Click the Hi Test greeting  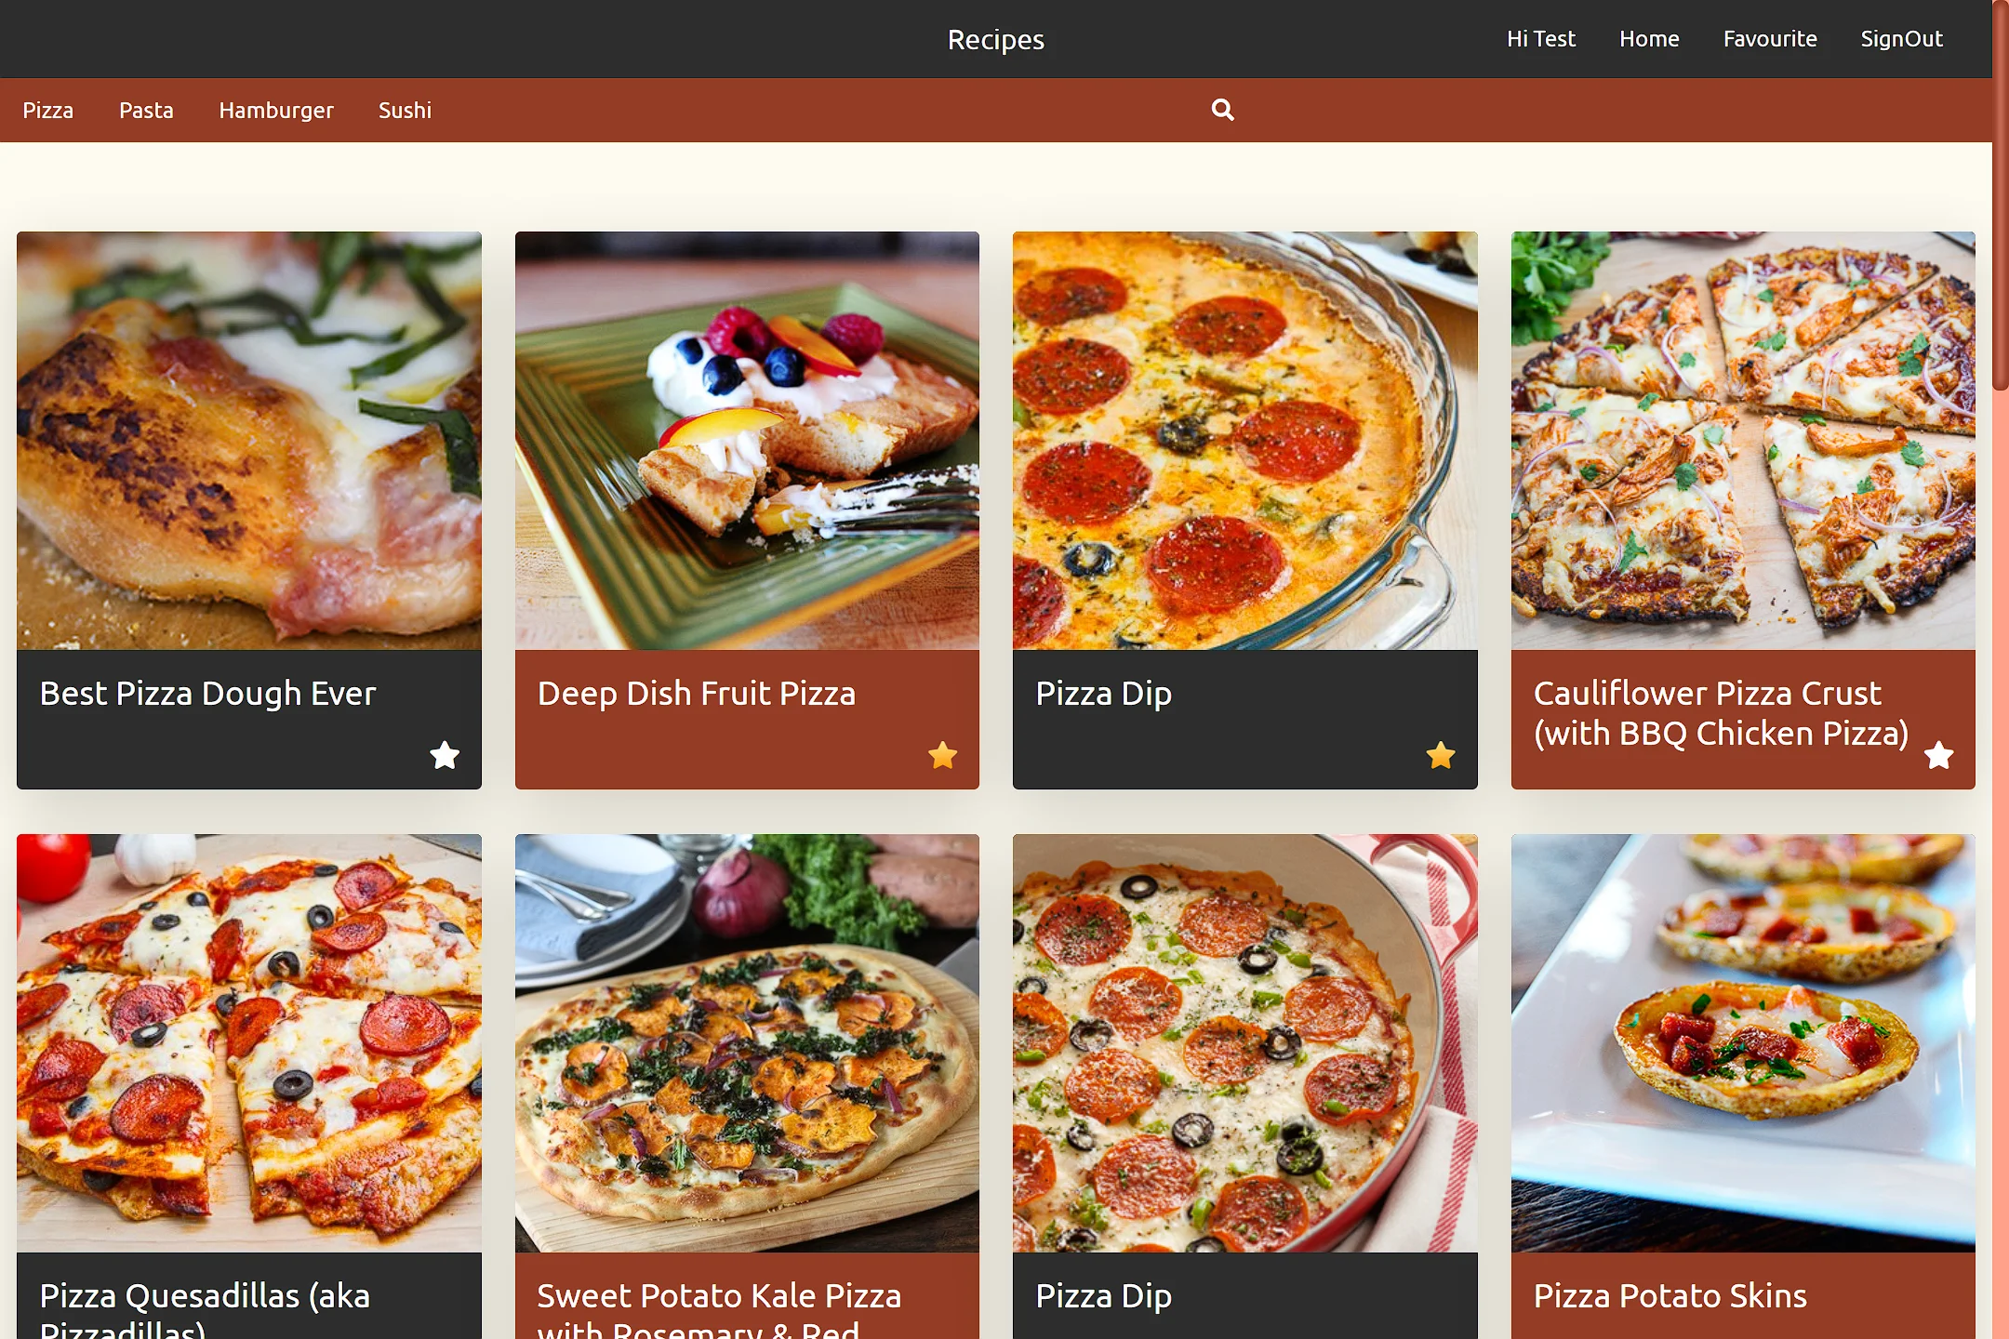tap(1540, 39)
